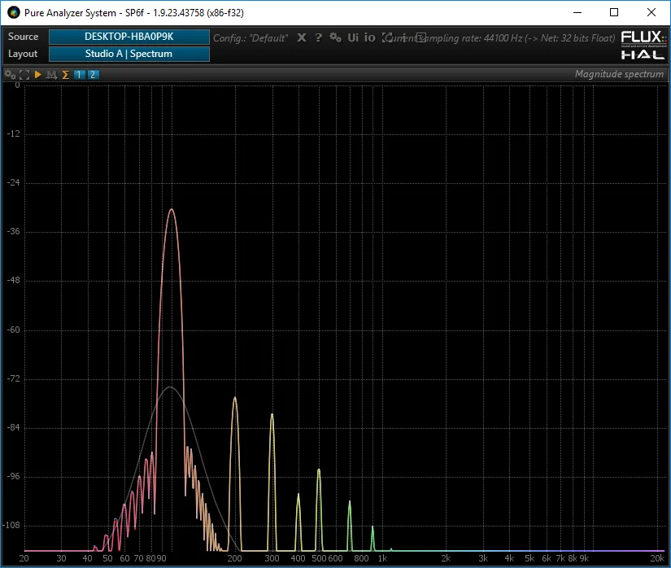
Task: Click the -36 dB axis label
Action: click(13, 232)
